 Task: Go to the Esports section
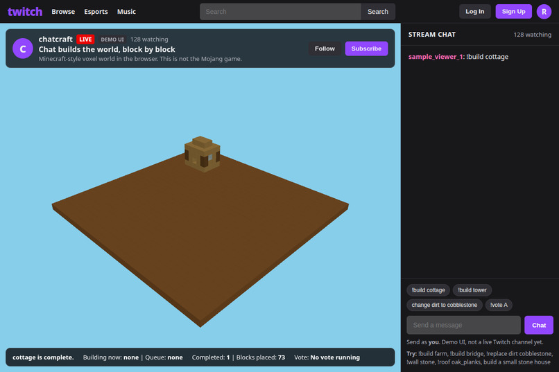click(x=96, y=11)
